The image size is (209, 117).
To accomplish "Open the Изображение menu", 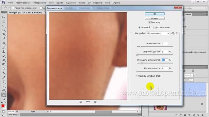I will [40, 3].
